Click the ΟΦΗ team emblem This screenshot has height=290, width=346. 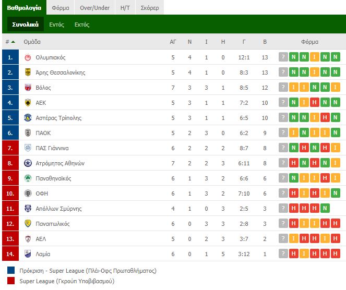click(28, 194)
